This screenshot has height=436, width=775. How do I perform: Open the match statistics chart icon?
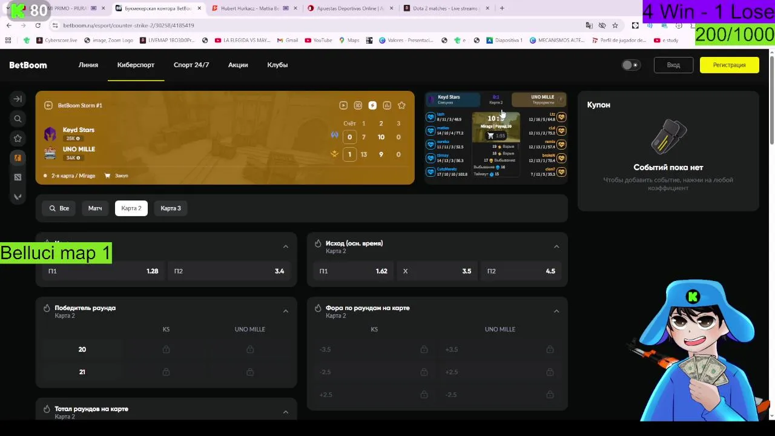pyautogui.click(x=387, y=105)
